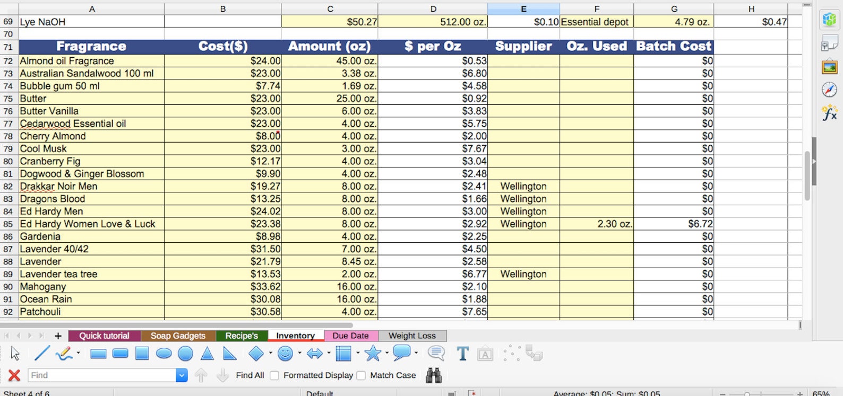This screenshot has width=843, height=396.
Task: Collapse the sidebar using its edge handle
Action: click(x=814, y=161)
